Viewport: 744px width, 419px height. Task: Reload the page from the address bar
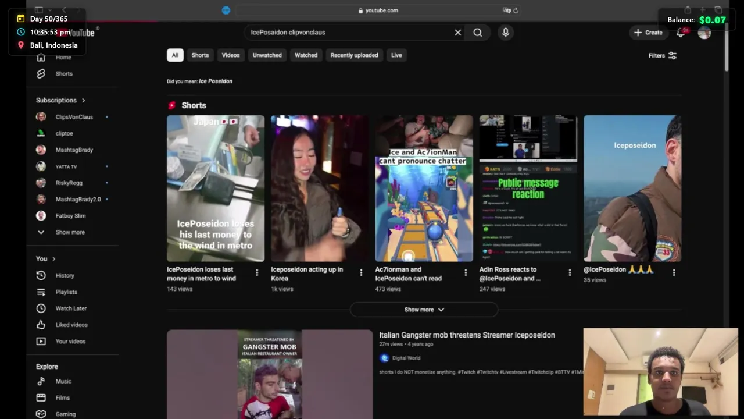pyautogui.click(x=516, y=10)
